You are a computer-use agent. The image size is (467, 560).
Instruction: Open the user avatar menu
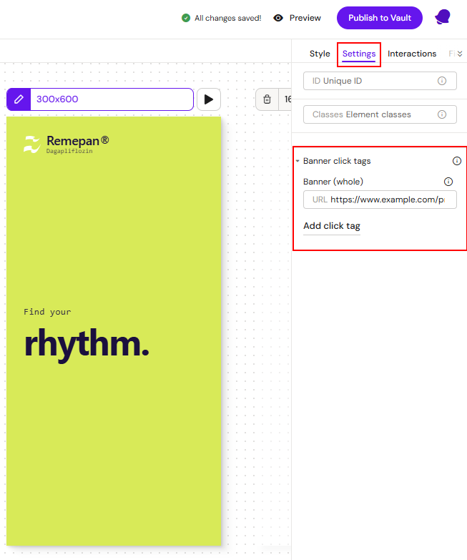pyautogui.click(x=443, y=17)
